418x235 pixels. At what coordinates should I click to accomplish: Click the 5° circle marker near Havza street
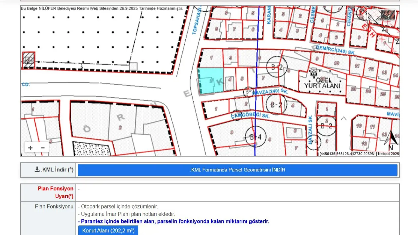click(248, 92)
